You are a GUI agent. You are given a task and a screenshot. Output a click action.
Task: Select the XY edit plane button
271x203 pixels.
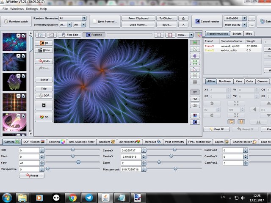tap(195, 92)
